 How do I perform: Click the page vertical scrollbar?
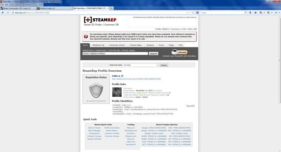(280, 60)
